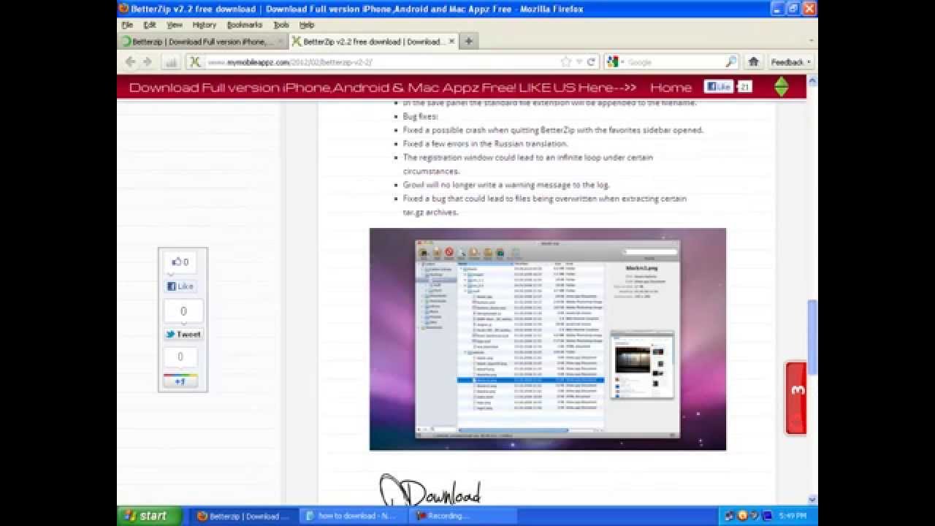The image size is (935, 526).
Task: Click the green up-down arrows icon in the banner
Action: pos(782,87)
